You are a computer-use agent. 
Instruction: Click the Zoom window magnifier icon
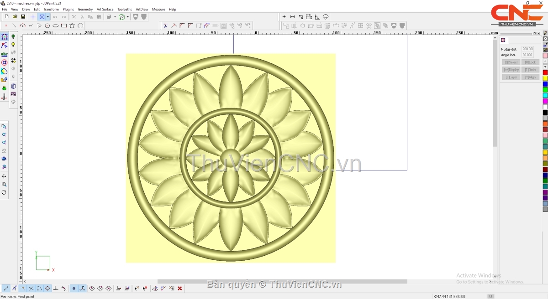click(4, 127)
